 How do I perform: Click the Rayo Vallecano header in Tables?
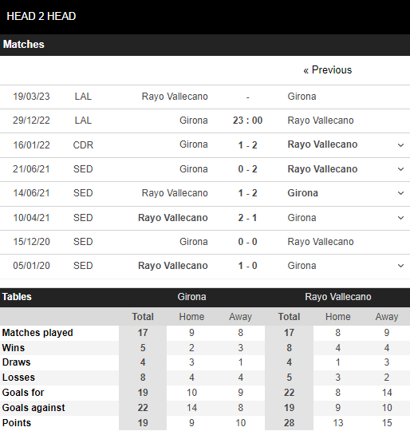(338, 297)
